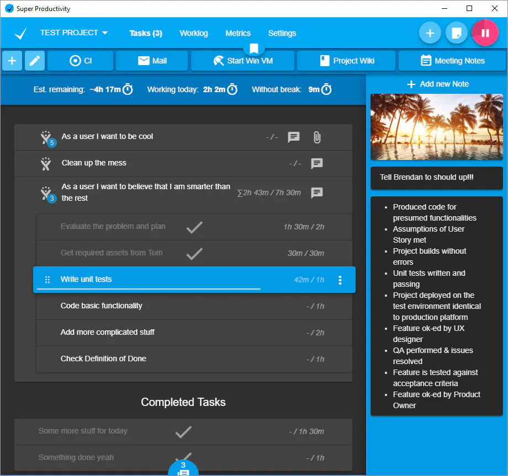This screenshot has height=476, width=508.
Task: Close the Super Productivity window
Action: (x=494, y=8)
